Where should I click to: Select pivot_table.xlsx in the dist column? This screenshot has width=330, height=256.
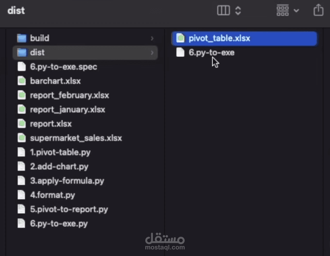219,39
